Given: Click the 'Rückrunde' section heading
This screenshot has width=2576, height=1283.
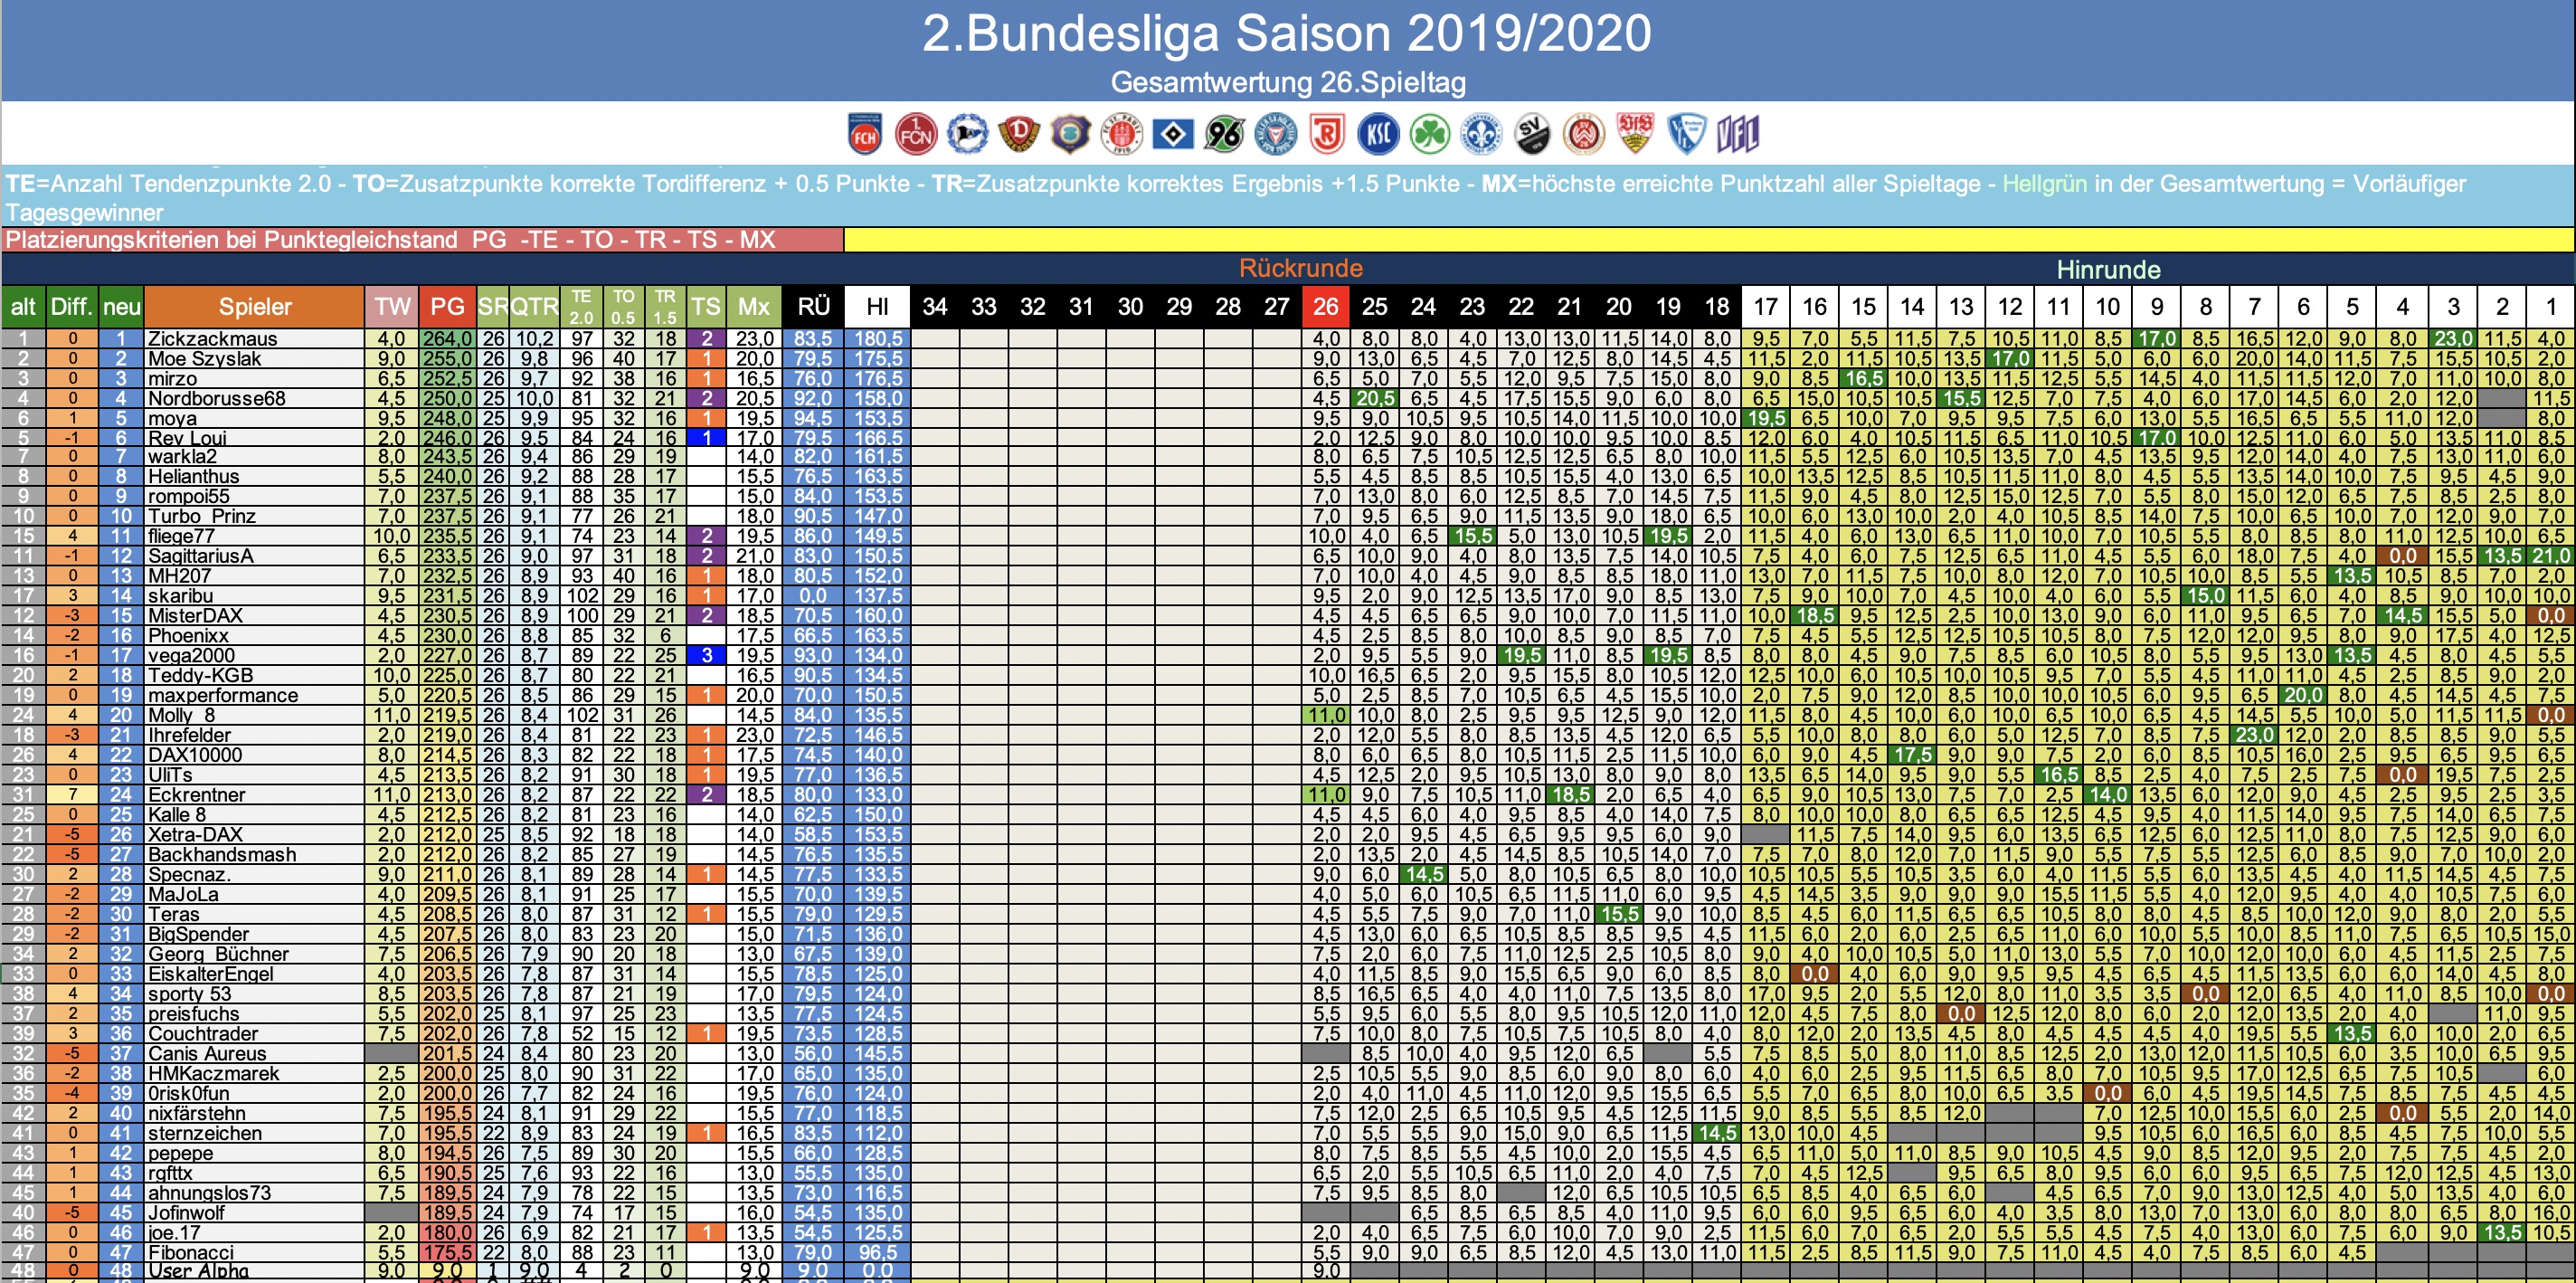Looking at the screenshot, I should 1300,268.
